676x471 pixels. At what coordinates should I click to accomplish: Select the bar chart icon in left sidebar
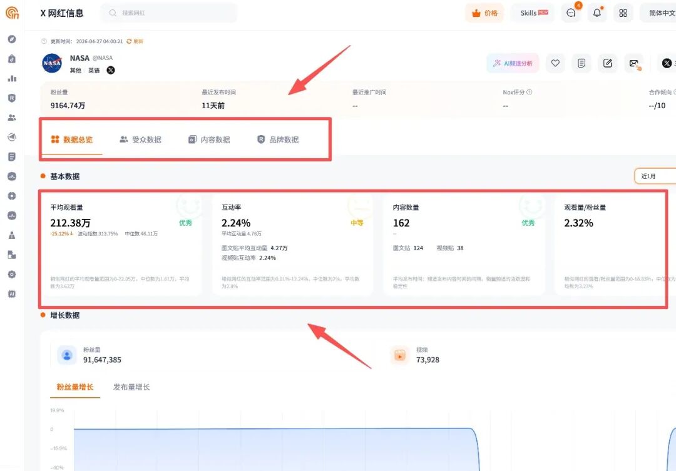tap(12, 79)
